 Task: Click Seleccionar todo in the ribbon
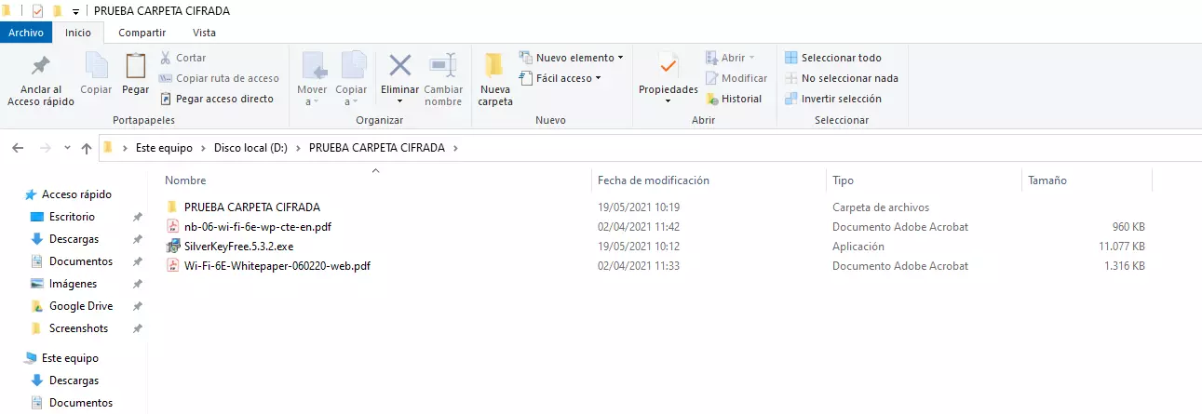841,58
